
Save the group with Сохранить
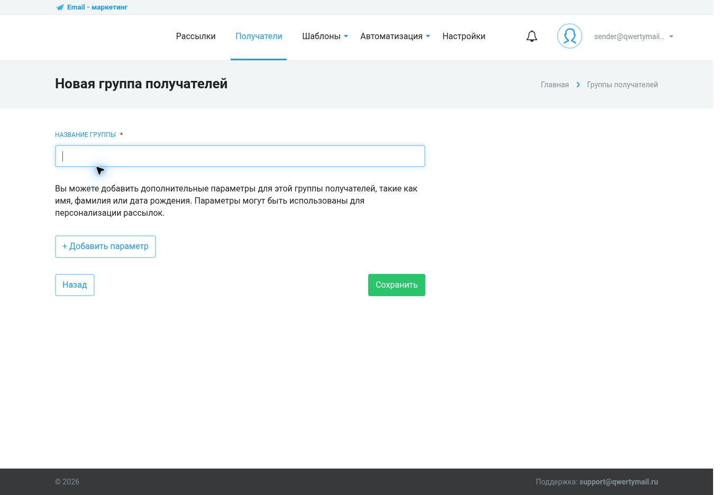[x=397, y=285]
